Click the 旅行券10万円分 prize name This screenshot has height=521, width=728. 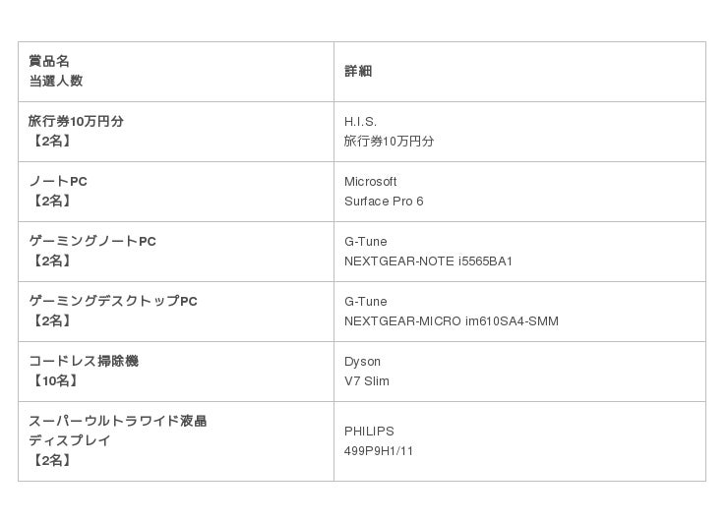pos(76,121)
